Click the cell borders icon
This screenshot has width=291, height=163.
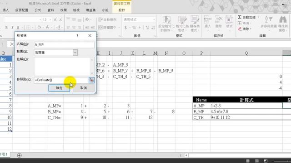[x=28, y=27]
